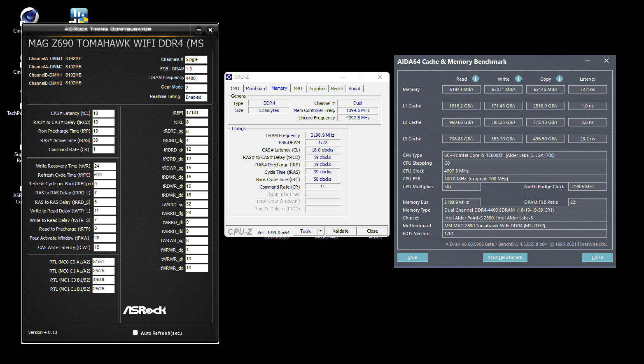Minimize the CPU-Z window
The height and width of the screenshot is (364, 644).
(343, 77)
